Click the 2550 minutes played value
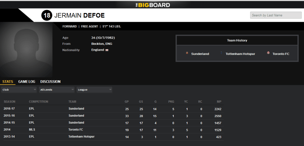The height and width of the screenshot is (146, 304). [x=218, y=116]
